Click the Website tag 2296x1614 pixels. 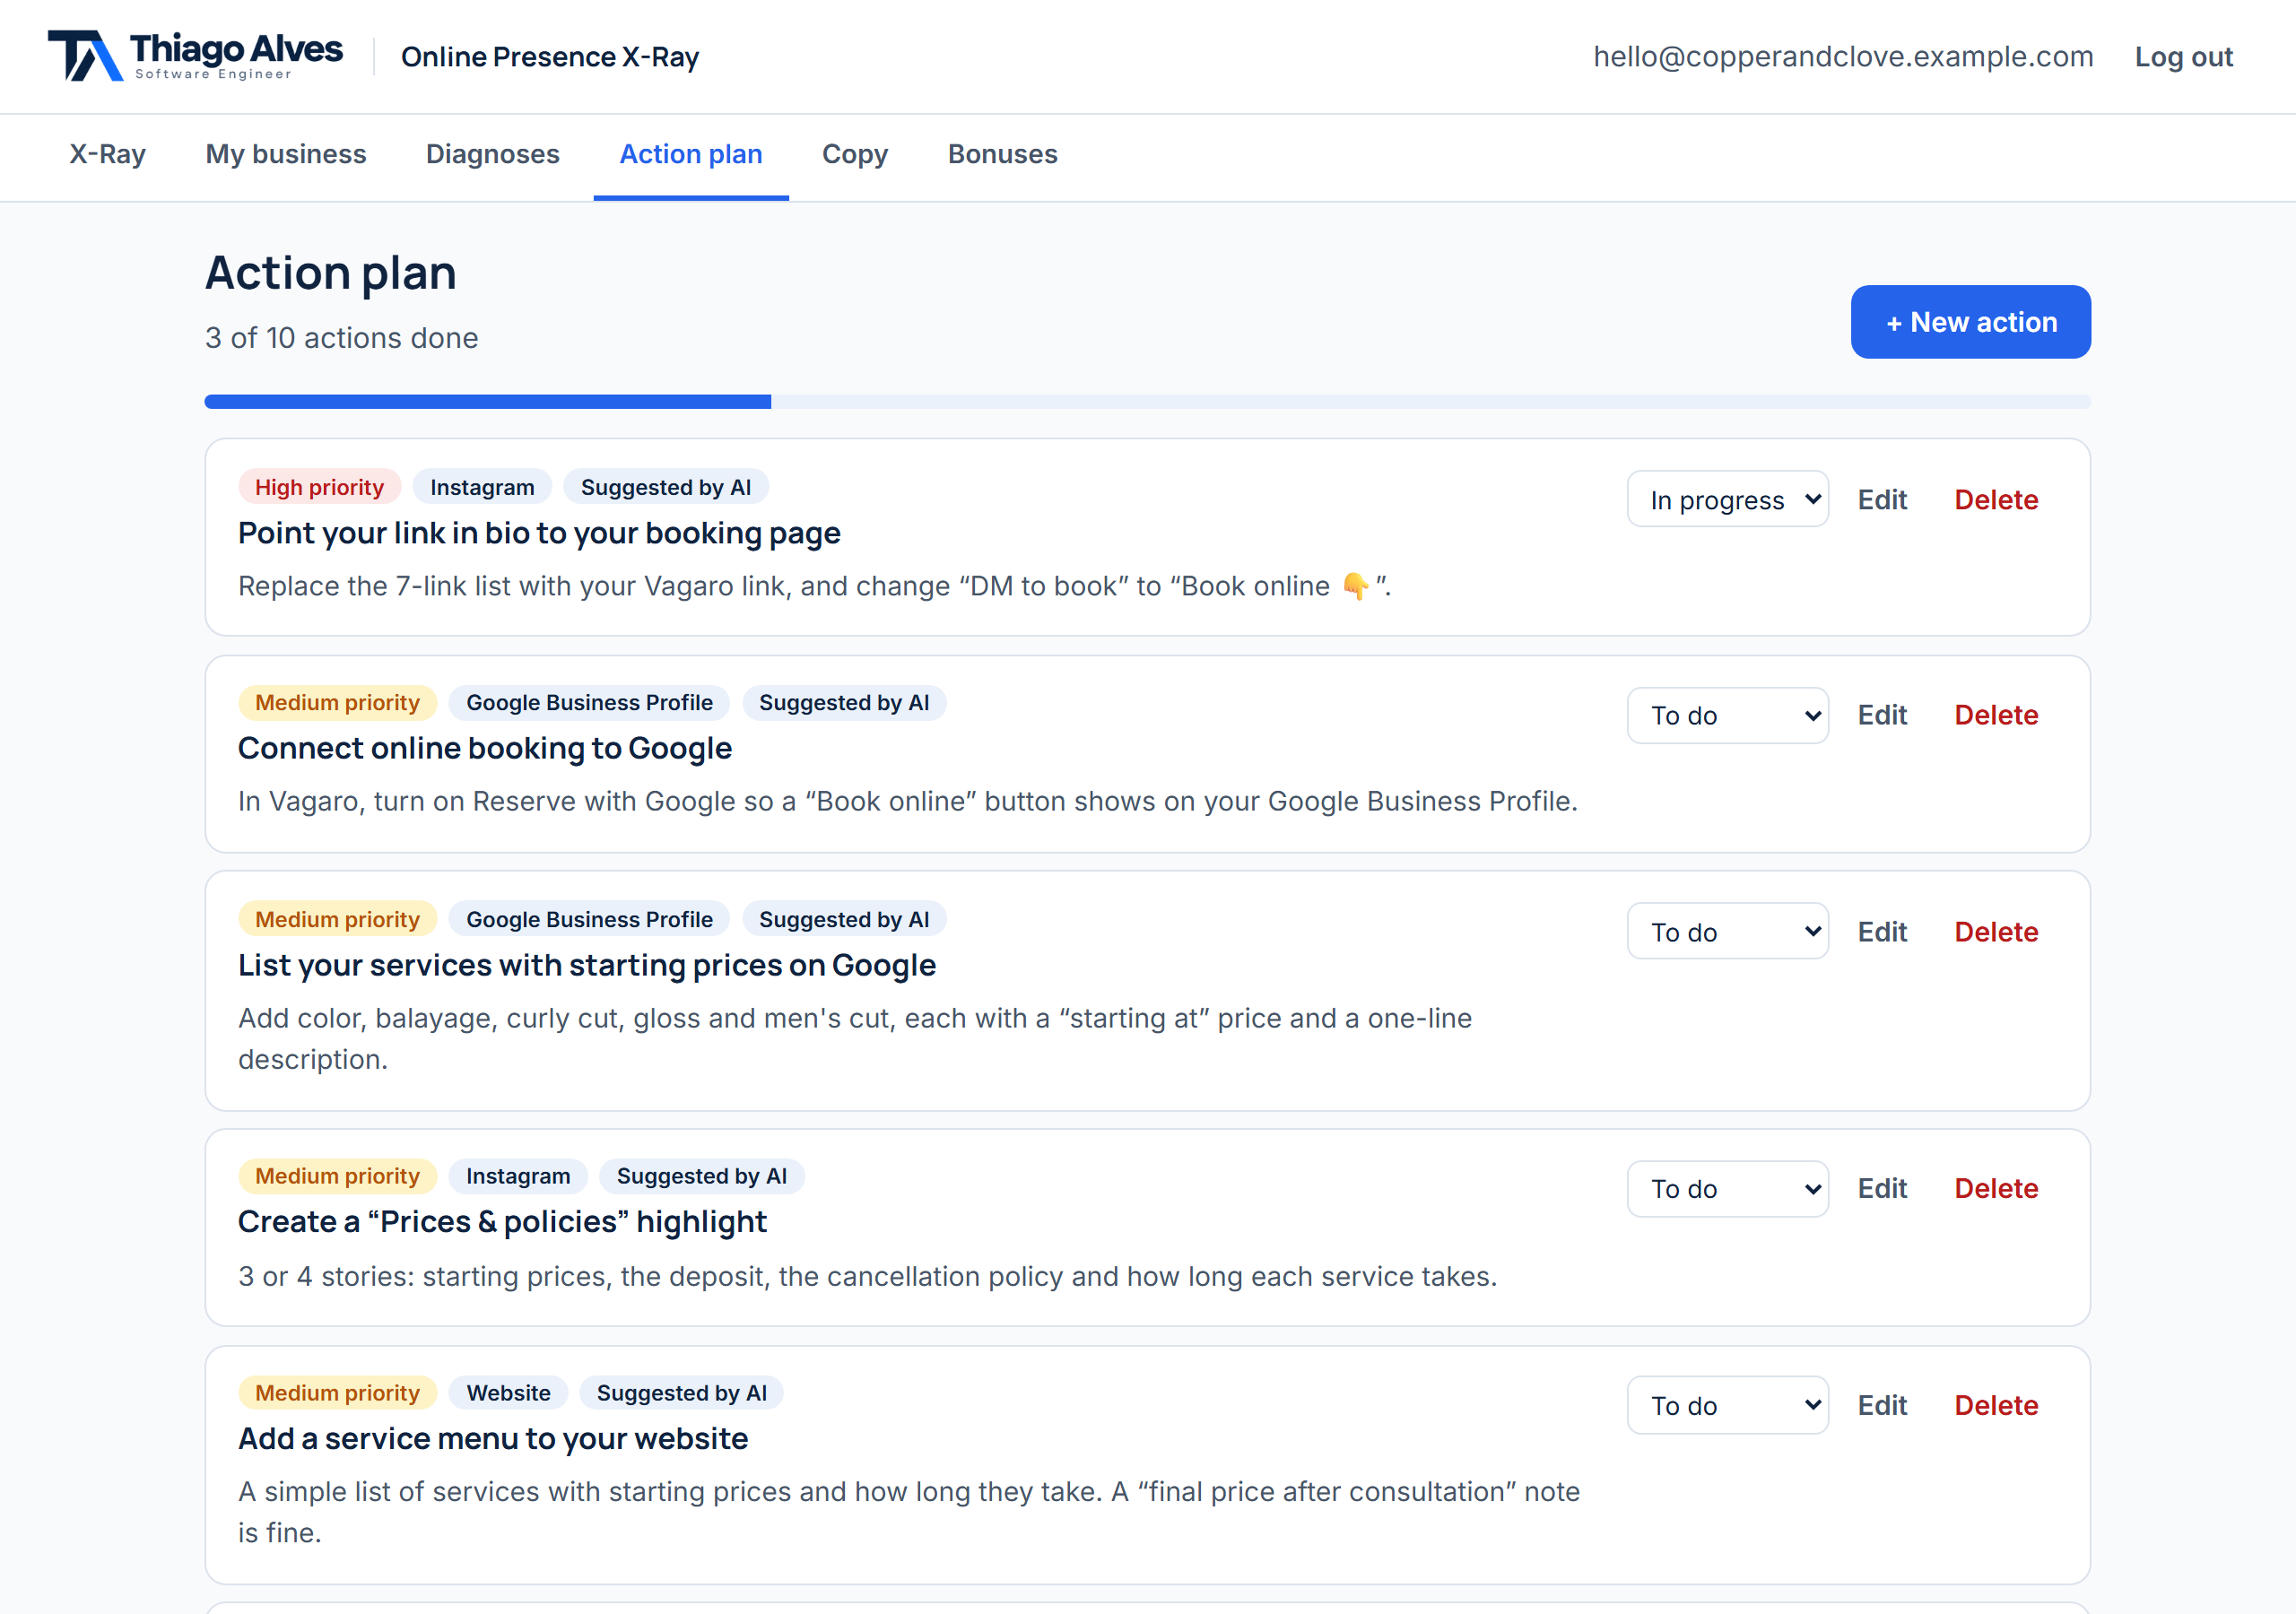[508, 1393]
